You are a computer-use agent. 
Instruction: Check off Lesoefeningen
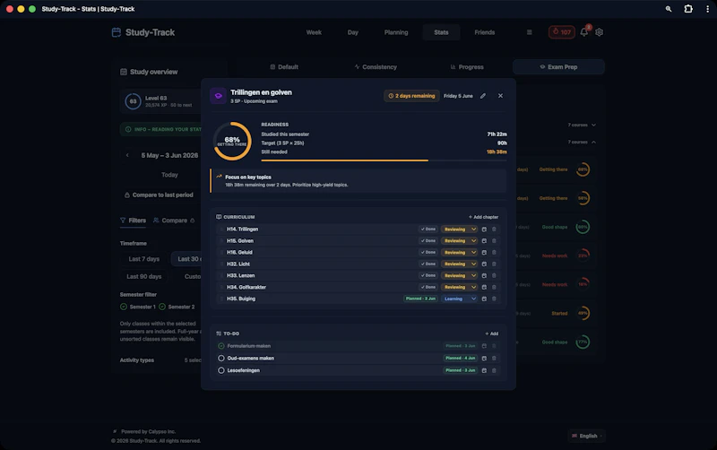221,370
